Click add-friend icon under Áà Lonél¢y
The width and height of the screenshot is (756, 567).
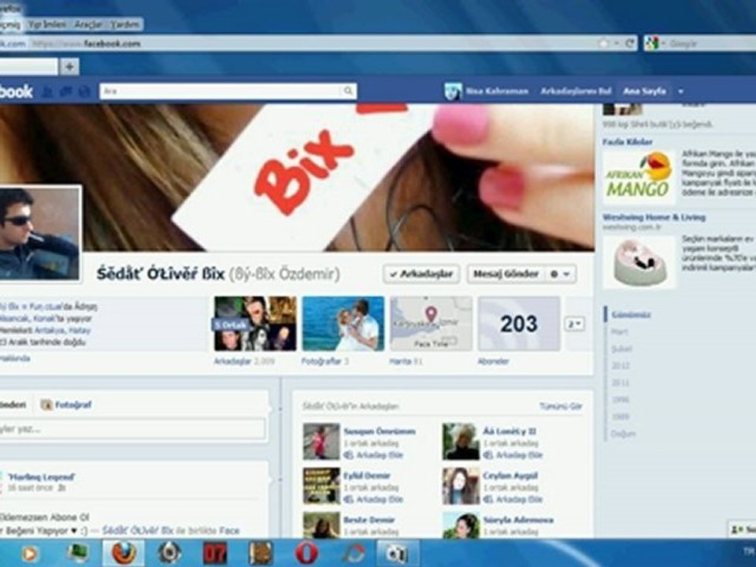488,455
